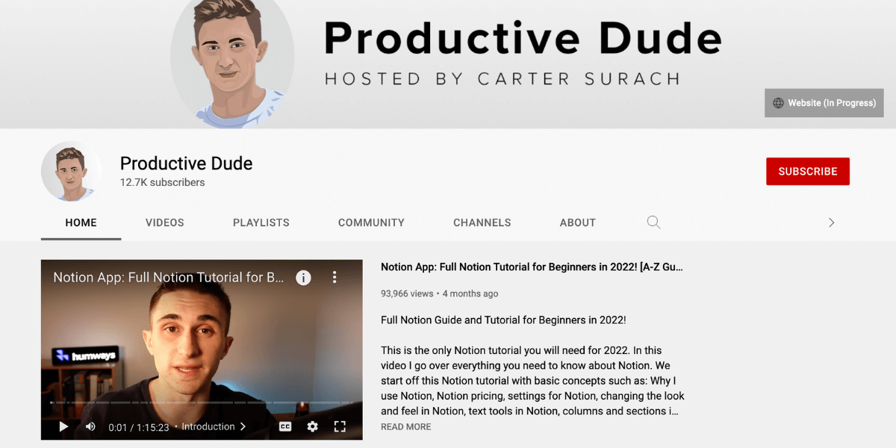This screenshot has width=896, height=448.
Task: Subscribe to Productive Dude channel
Action: click(808, 171)
